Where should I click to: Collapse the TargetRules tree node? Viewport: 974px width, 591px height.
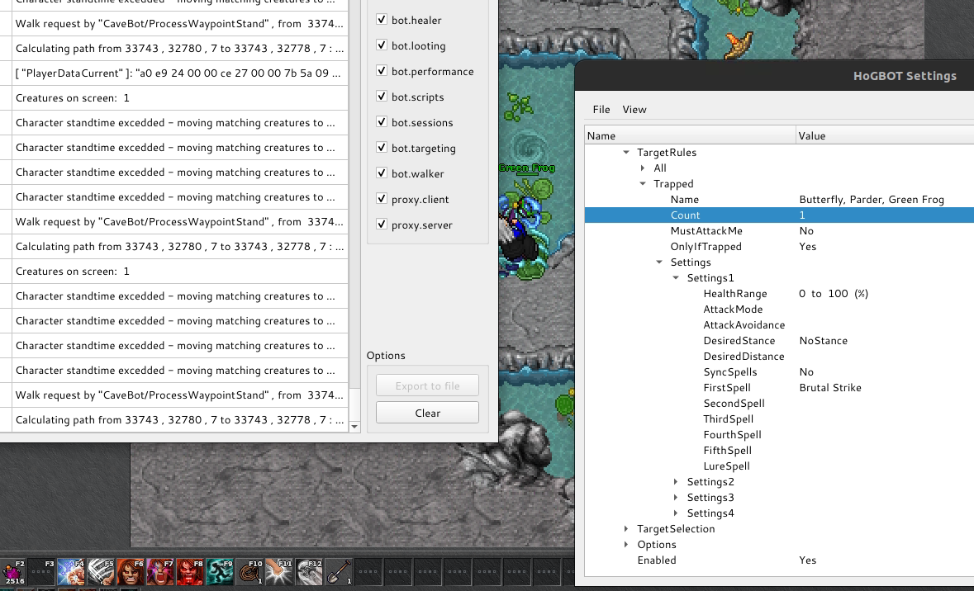tap(627, 153)
